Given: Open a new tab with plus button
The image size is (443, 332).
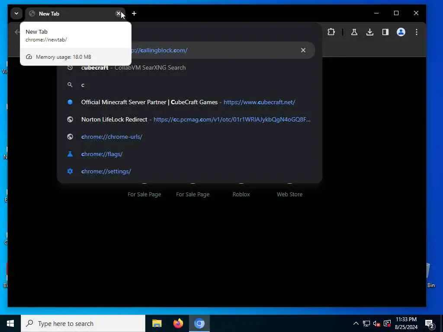Looking at the screenshot, I should tap(134, 13).
